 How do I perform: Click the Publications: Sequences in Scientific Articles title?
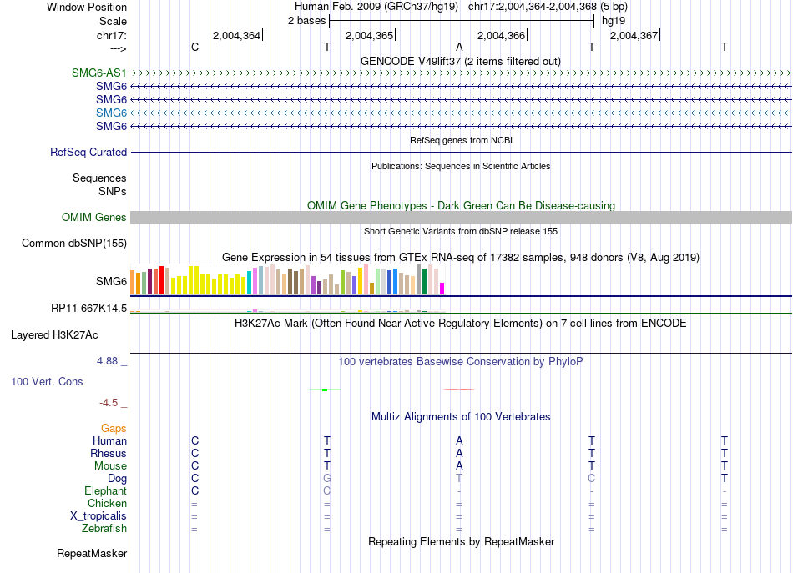click(x=461, y=166)
